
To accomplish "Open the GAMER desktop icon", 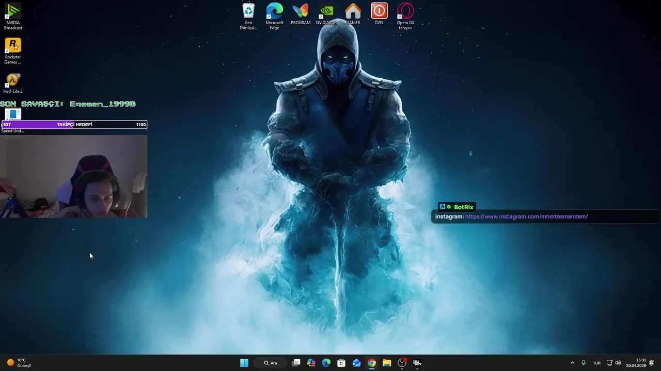I will coord(353,14).
